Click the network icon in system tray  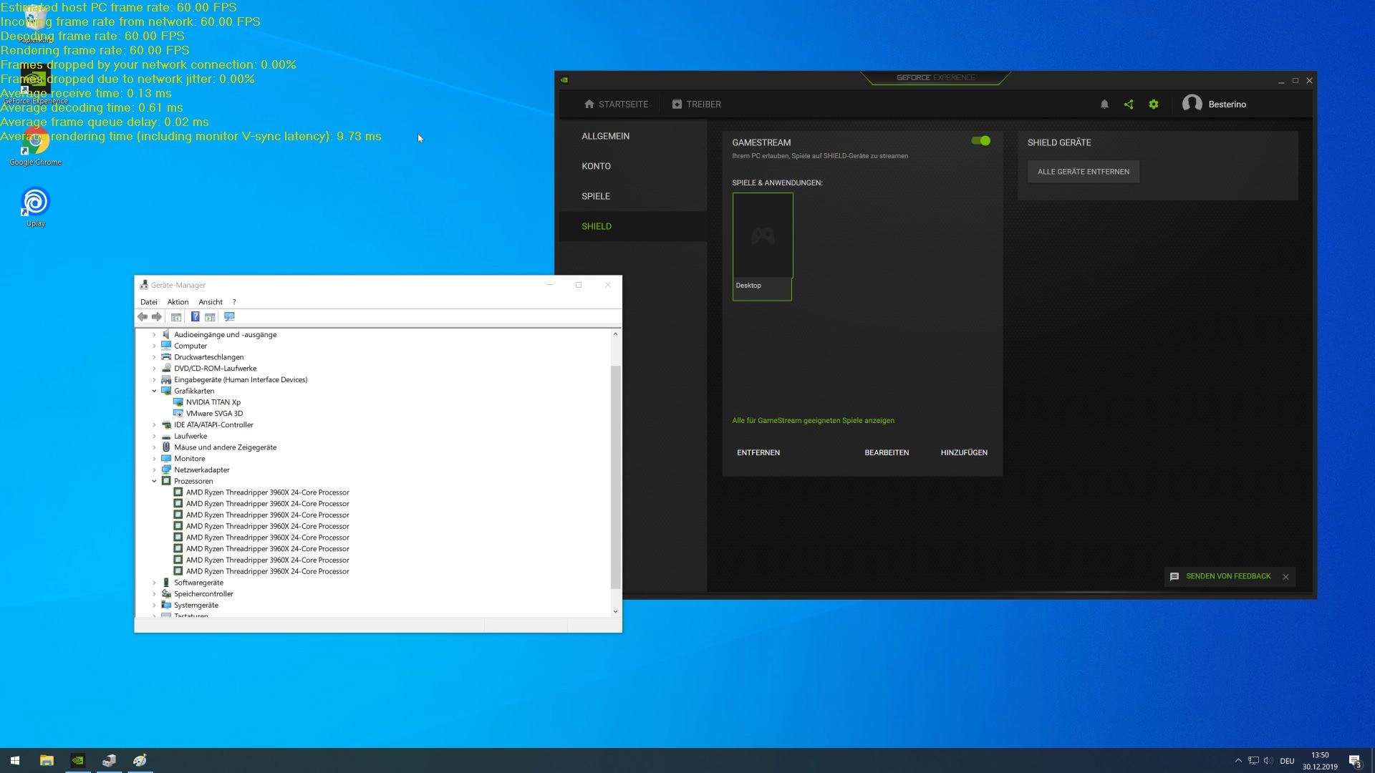pos(1253,761)
